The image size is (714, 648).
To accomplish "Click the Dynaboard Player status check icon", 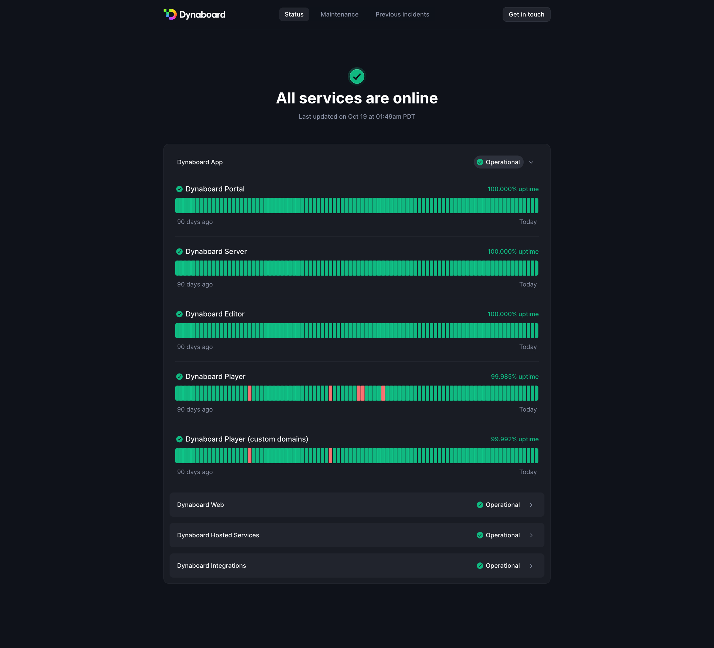I will point(179,376).
